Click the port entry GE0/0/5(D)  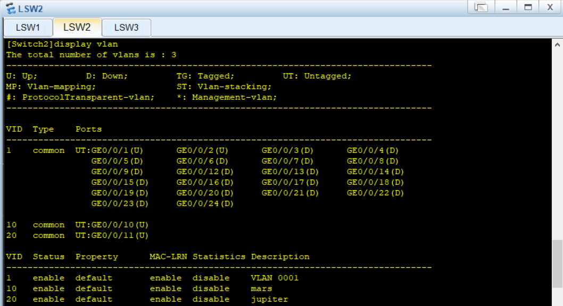pyautogui.click(x=118, y=161)
